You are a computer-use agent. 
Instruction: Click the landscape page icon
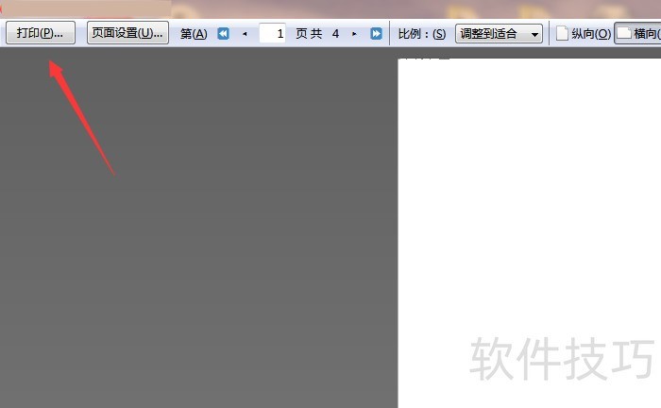tap(624, 34)
